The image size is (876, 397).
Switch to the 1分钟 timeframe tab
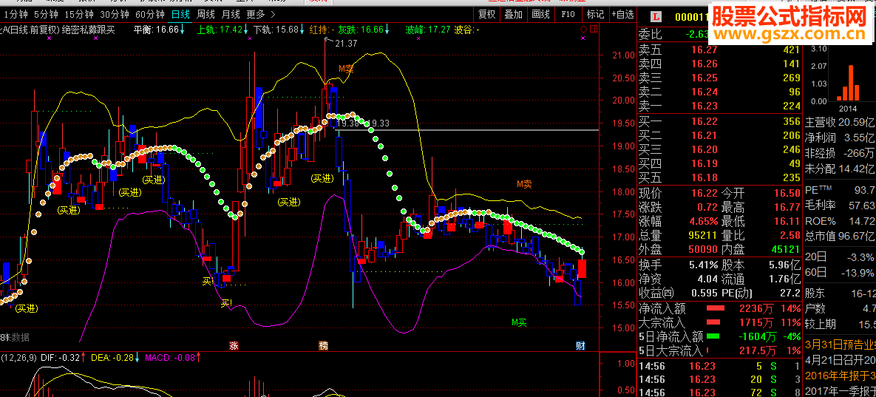pos(16,14)
